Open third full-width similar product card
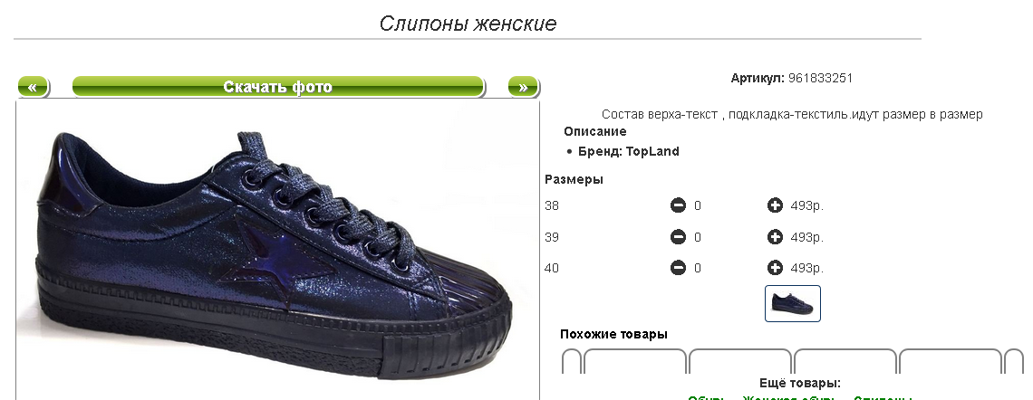The image size is (1033, 400). tap(845, 362)
